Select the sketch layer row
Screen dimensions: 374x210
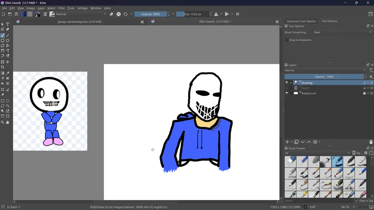point(329,88)
